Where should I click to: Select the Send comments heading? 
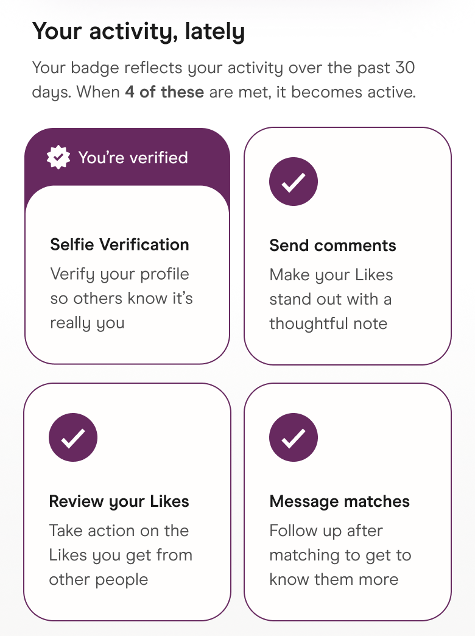click(332, 246)
